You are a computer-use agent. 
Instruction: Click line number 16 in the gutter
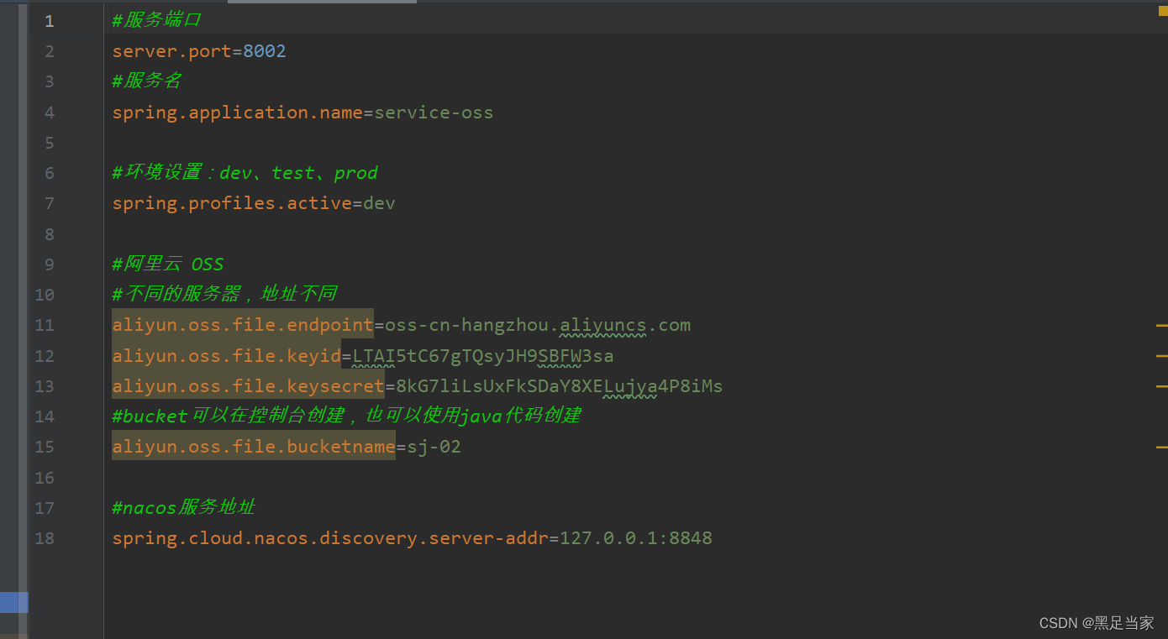(45, 478)
